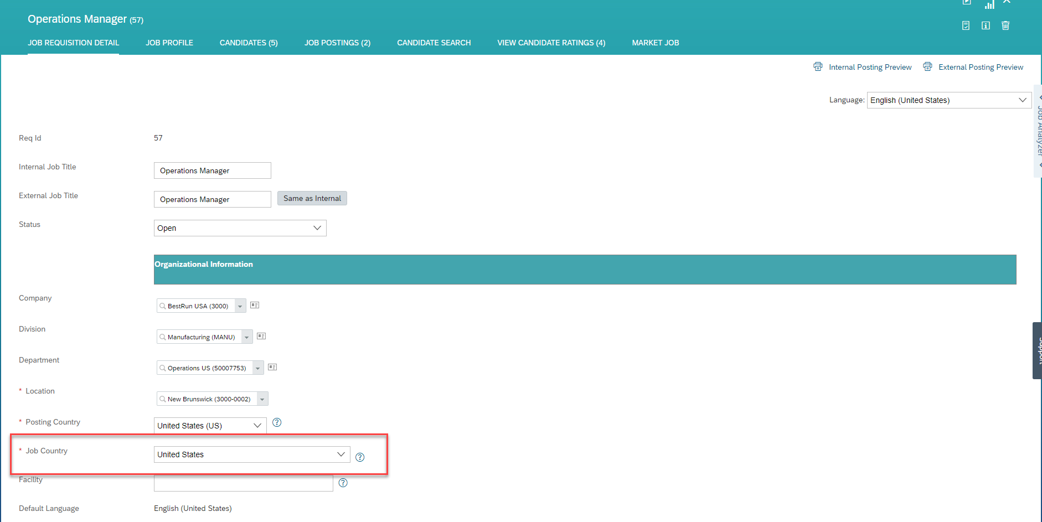Screen dimensions: 1042x522
Task: Click search magnifier in Location field
Action: click(x=163, y=399)
